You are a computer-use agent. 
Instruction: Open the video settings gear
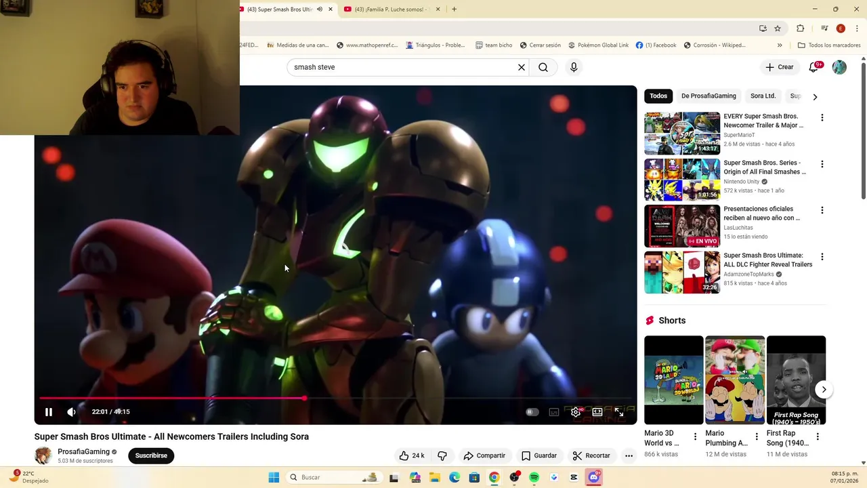point(576,412)
